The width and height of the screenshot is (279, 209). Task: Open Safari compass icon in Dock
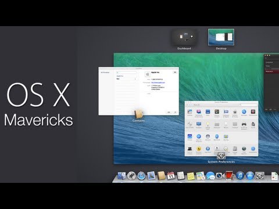(141, 176)
